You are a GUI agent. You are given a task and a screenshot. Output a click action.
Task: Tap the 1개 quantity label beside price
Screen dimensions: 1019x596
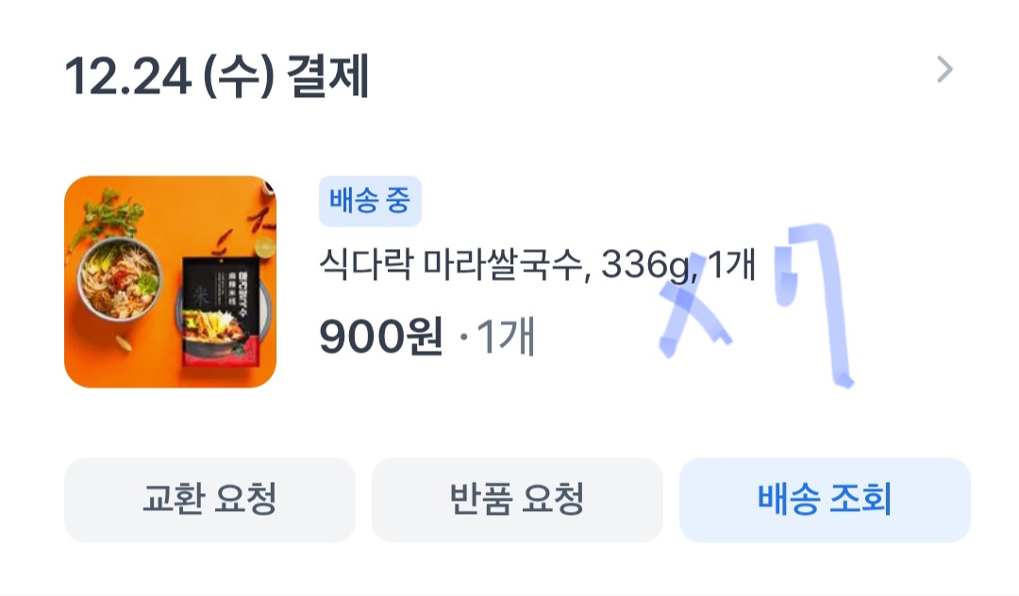pos(506,337)
